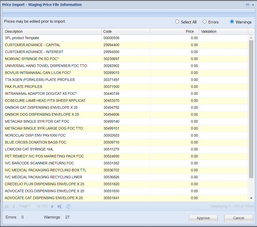This screenshot has width=257, height=227.
Task: Sort by the Code column header
Action: [125, 31]
